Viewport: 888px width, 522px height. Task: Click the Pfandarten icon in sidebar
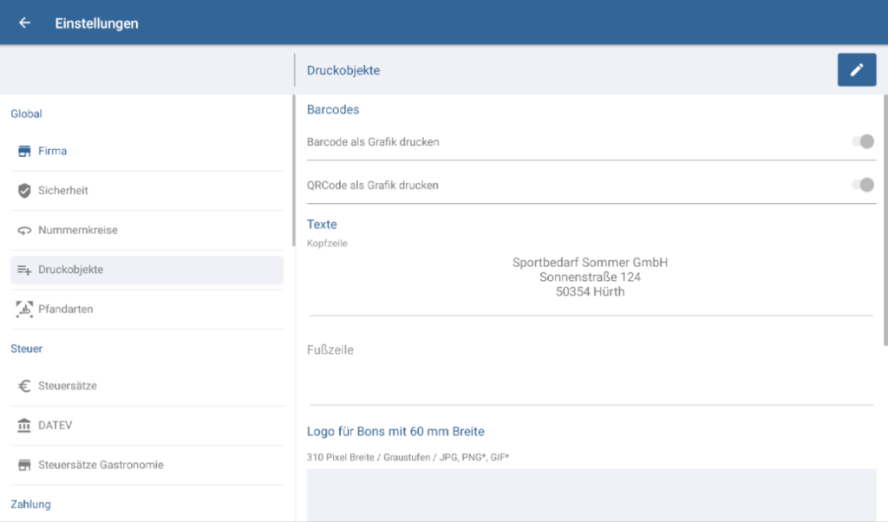coord(24,310)
